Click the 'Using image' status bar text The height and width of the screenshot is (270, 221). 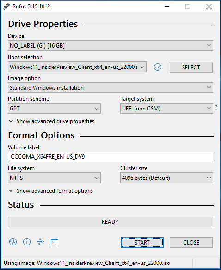tap(87, 263)
